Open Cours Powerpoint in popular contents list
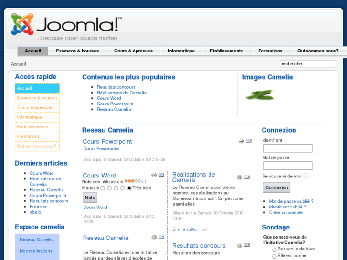 (115, 104)
